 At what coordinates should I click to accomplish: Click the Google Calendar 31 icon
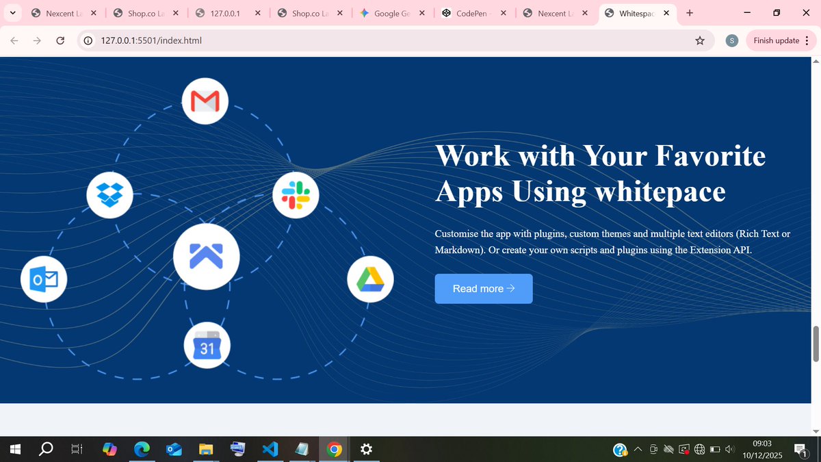pos(207,346)
